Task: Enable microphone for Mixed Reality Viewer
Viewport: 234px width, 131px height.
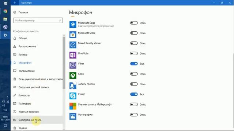Action: pyautogui.click(x=134, y=43)
